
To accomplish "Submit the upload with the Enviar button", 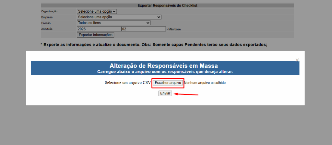I will (165, 93).
